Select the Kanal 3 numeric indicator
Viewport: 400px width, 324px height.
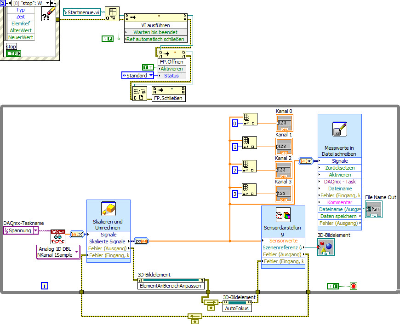[x=283, y=194]
